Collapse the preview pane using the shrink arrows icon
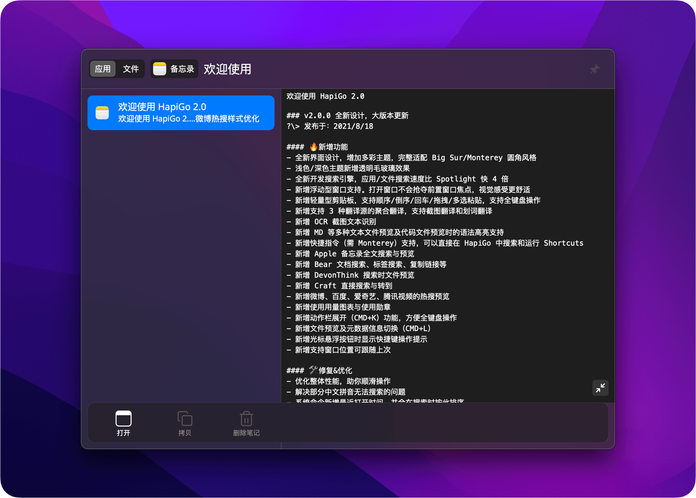The image size is (696, 498). click(600, 388)
